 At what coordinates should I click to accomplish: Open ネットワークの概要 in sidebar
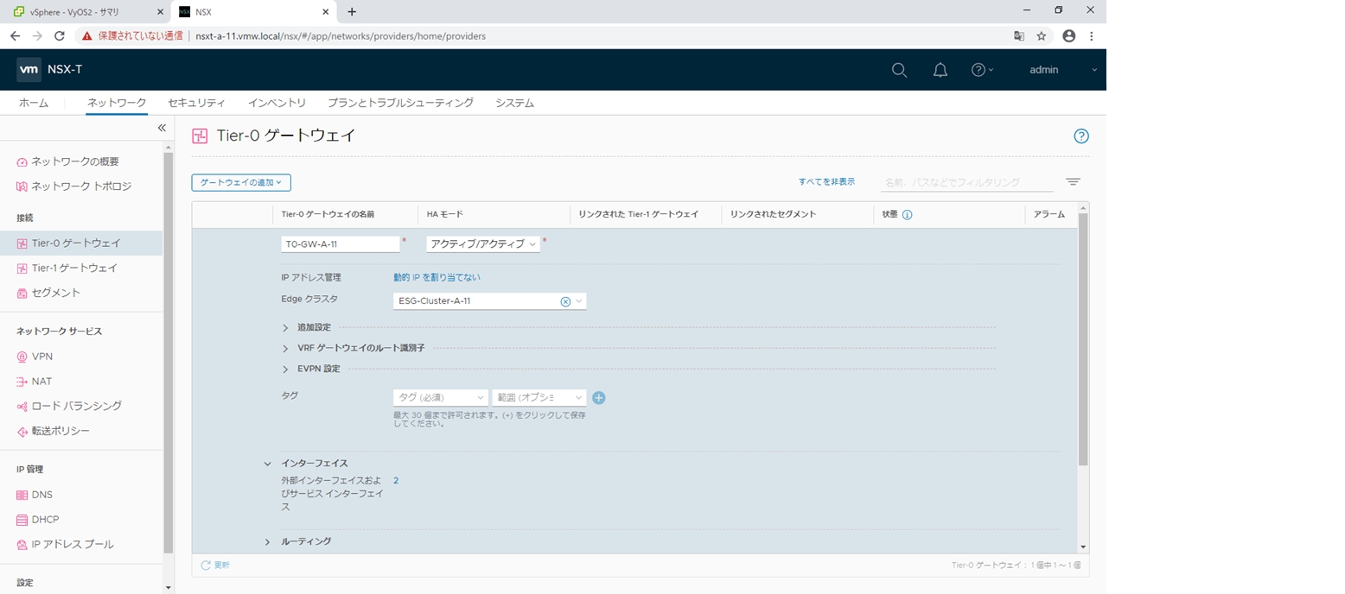(x=75, y=161)
